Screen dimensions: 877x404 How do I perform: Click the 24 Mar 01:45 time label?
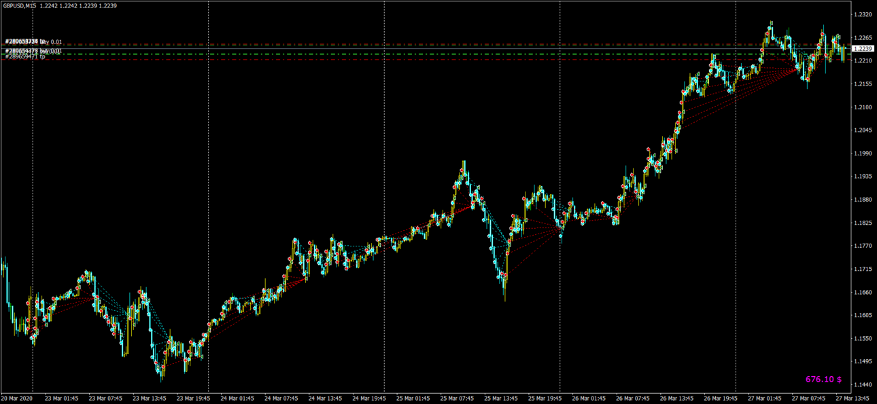(x=237, y=399)
